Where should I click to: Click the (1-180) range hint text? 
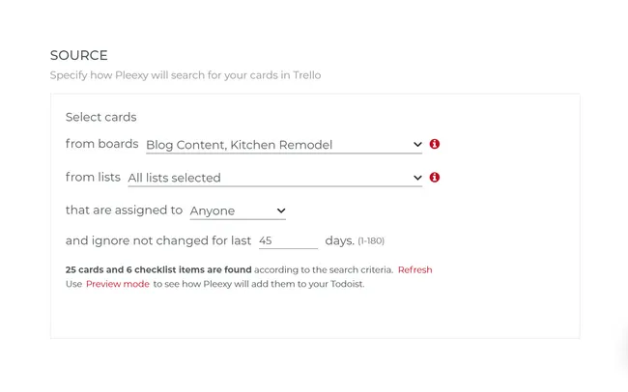tap(371, 241)
